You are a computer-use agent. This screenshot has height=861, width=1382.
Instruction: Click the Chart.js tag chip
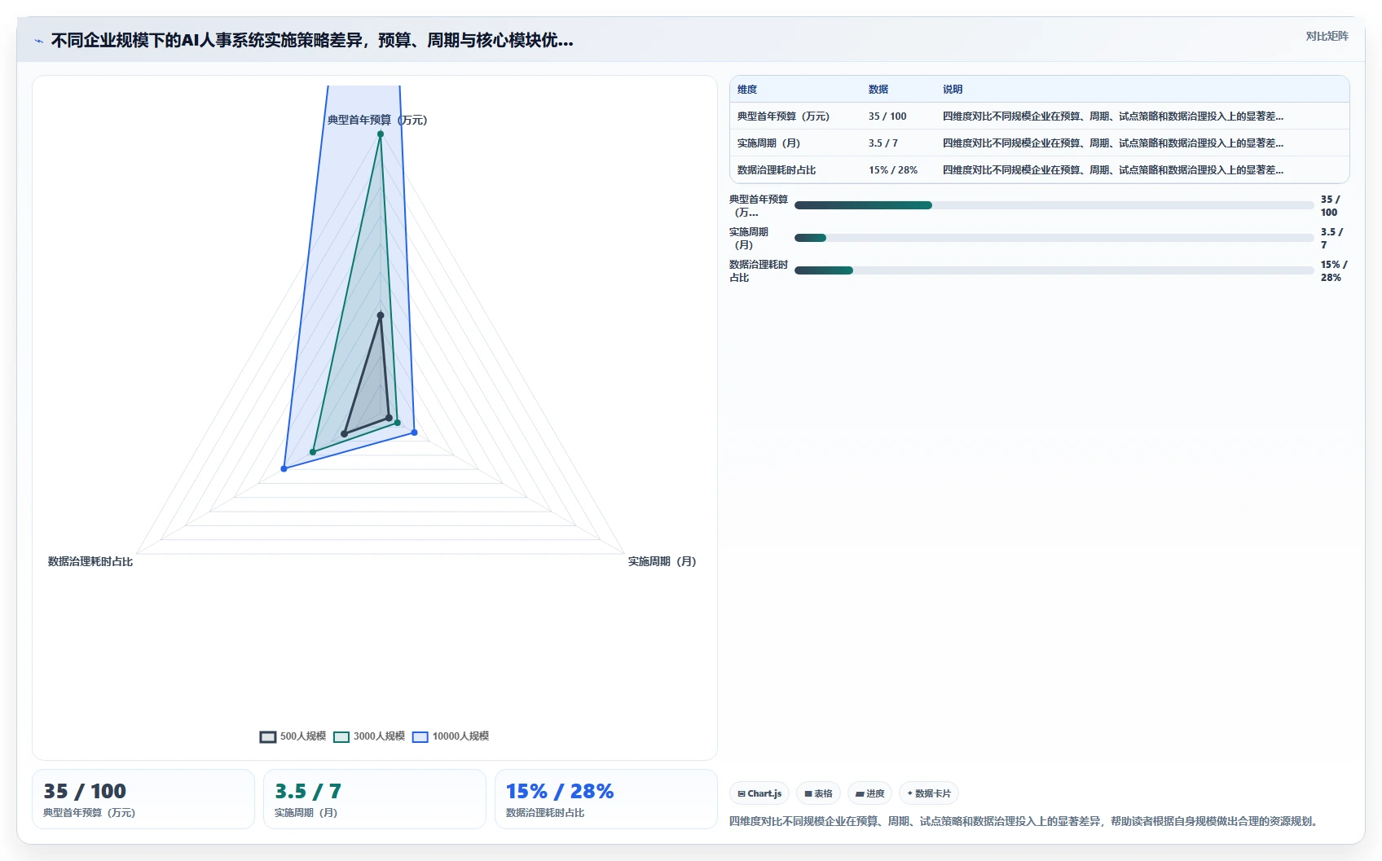[x=759, y=793]
